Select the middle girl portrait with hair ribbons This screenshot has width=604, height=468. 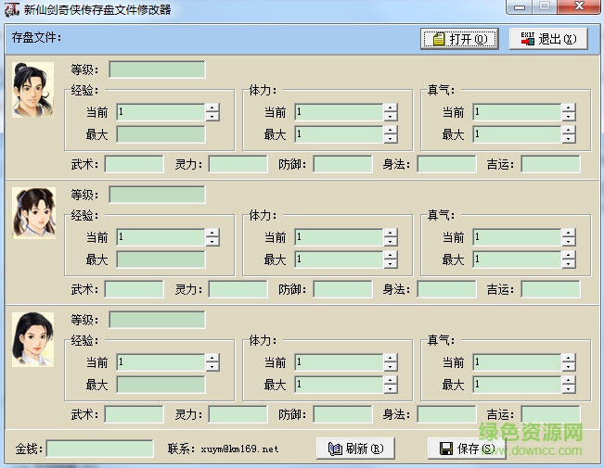point(34,213)
